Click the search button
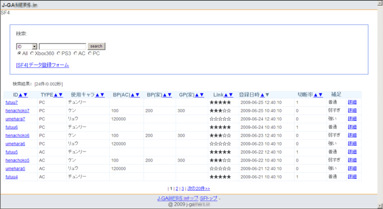Screen dimensions: 383x209 pos(96,46)
